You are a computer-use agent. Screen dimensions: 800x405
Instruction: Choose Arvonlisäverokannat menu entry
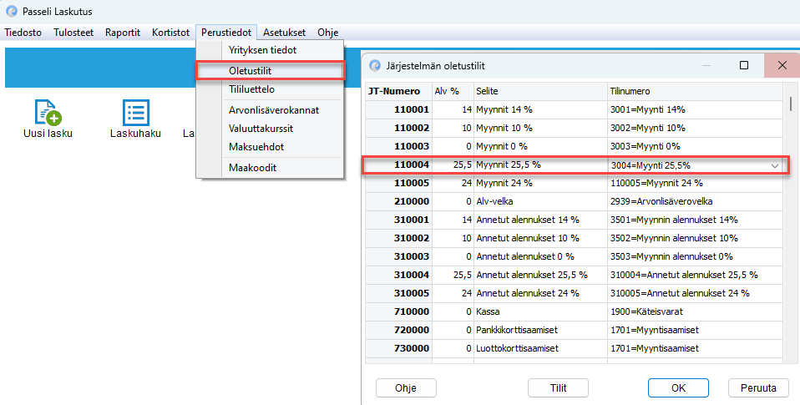click(x=274, y=109)
